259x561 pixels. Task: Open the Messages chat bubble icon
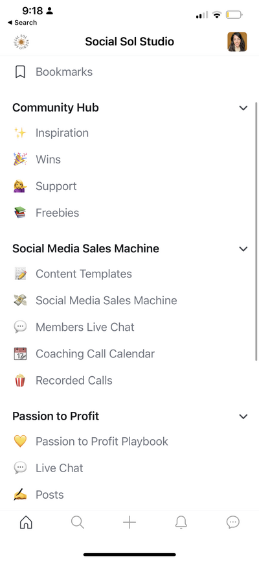(233, 522)
